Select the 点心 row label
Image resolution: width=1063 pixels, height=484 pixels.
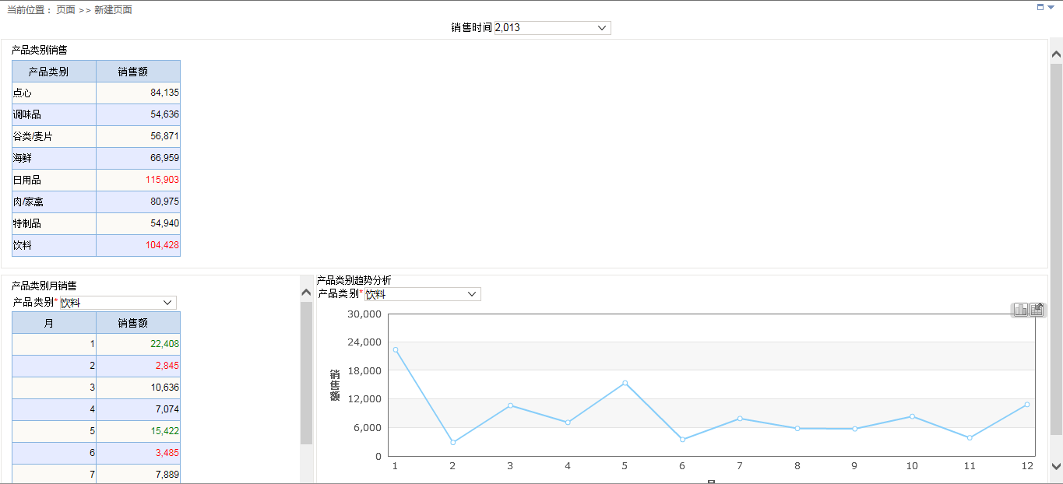point(22,93)
